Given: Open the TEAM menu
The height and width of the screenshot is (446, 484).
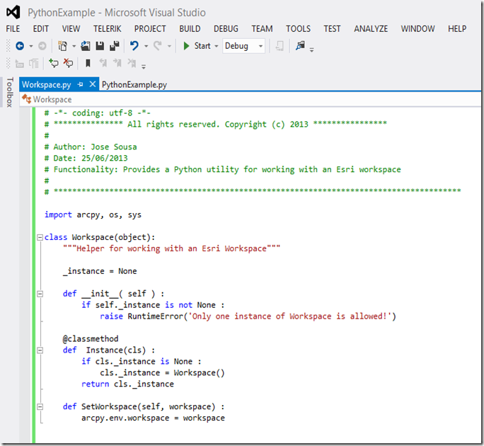Looking at the screenshot, I should [x=262, y=29].
